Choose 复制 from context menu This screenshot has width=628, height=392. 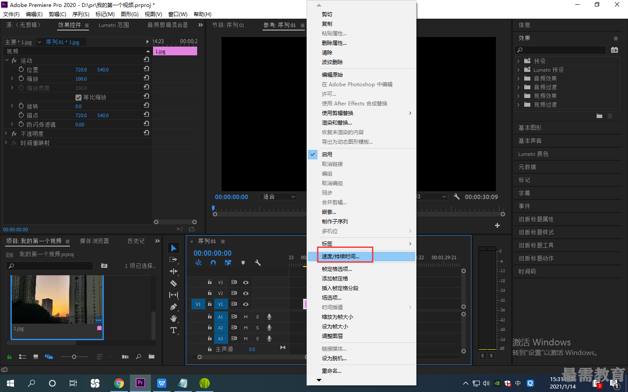[362, 24]
